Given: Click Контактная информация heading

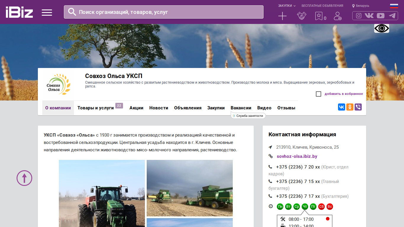Looking at the screenshot, I should pos(302,134).
